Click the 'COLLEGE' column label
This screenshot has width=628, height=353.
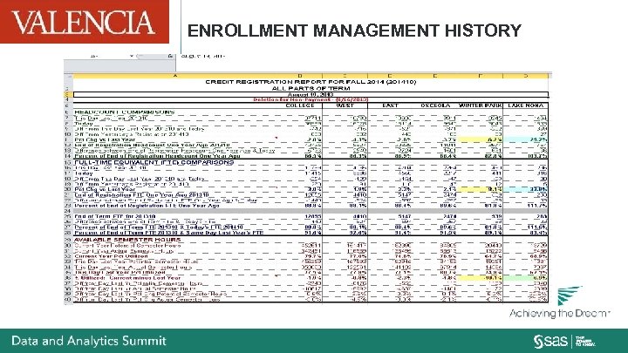300,105
